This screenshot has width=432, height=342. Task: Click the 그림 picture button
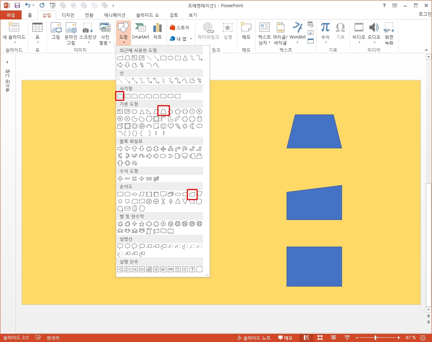coord(56,31)
